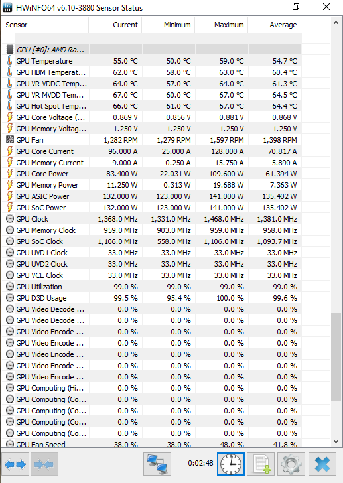Click the 22.031 W minimum Core Power value
Viewport: 343px width, 483px height.
pos(175,174)
